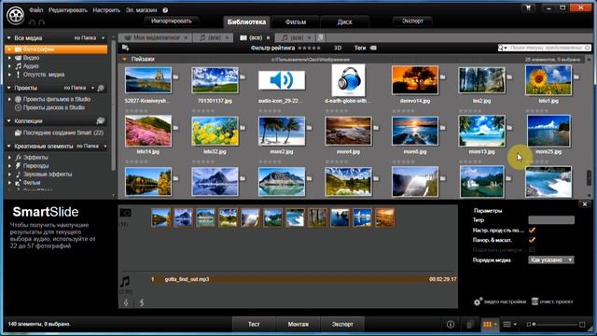
Task: Open the Эл. магазин menu
Action: 141,10
